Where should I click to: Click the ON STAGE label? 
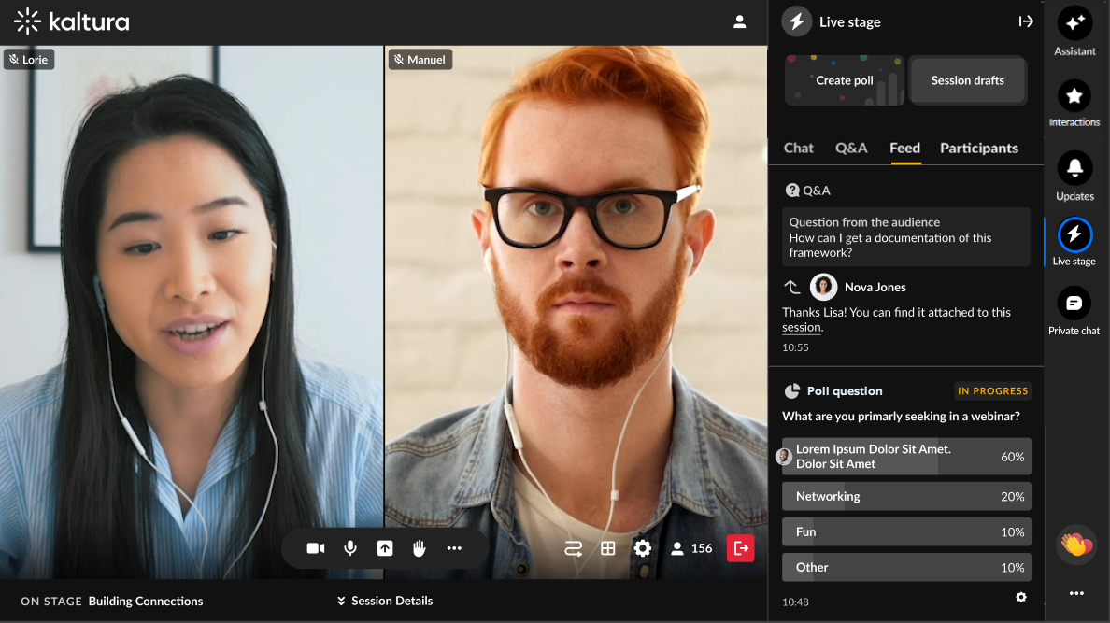[x=51, y=602]
